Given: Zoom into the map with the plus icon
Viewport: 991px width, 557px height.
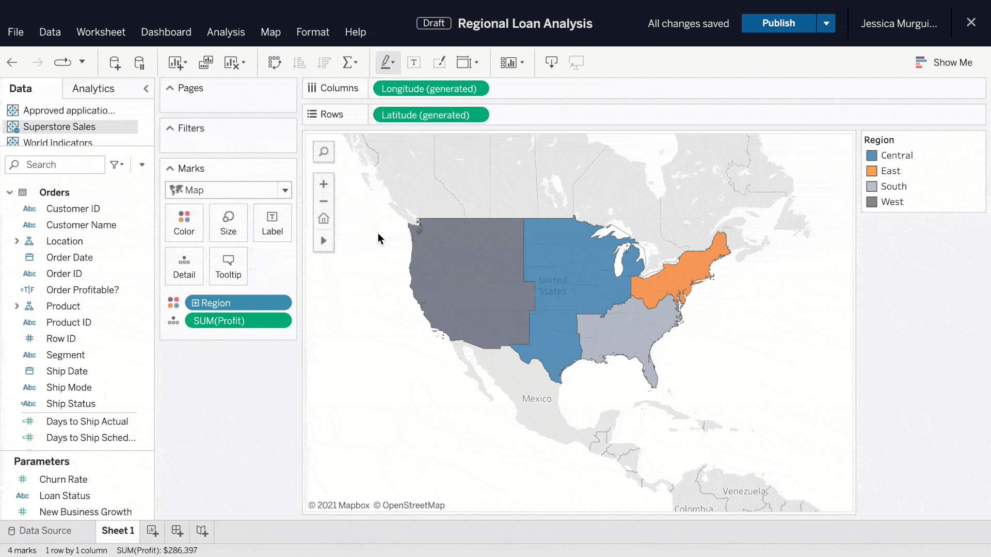Looking at the screenshot, I should 324,184.
